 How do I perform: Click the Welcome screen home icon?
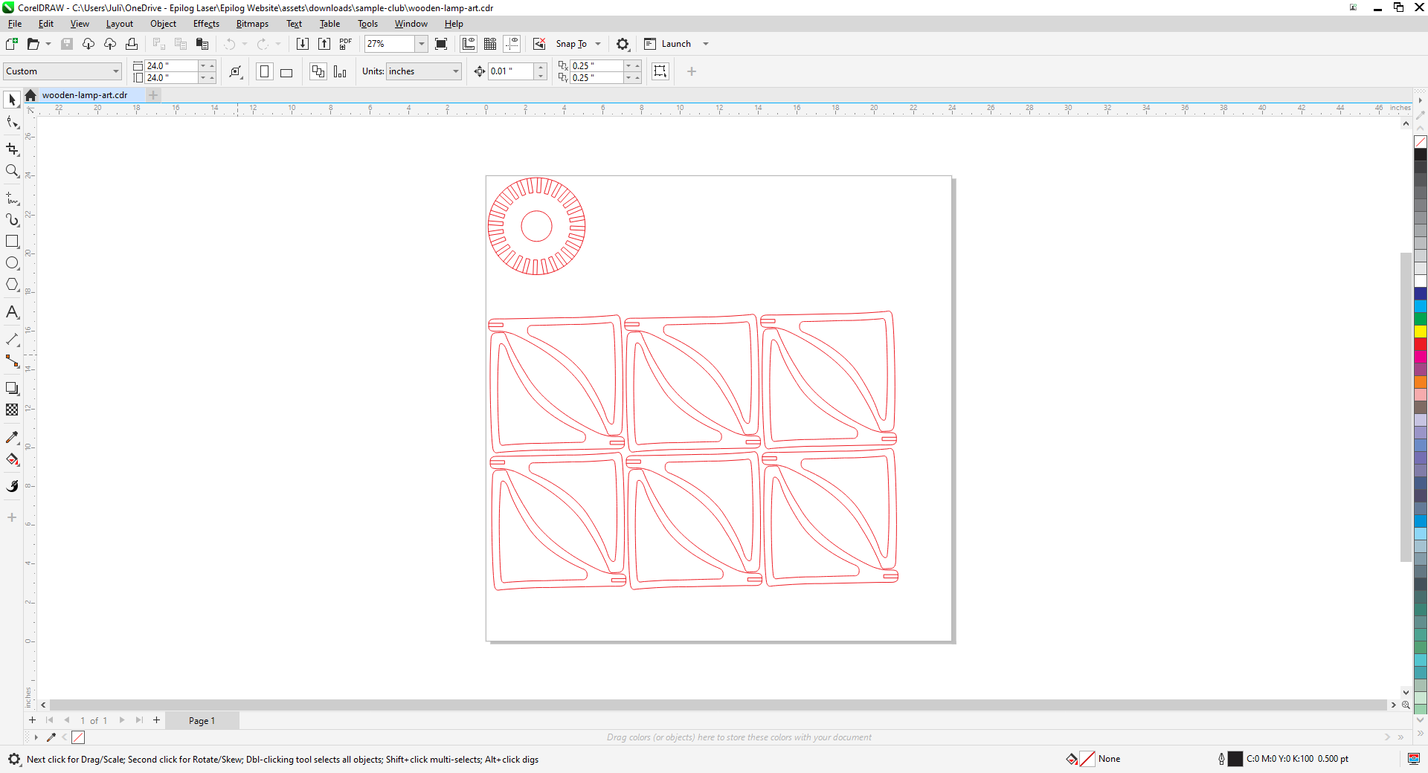30,95
